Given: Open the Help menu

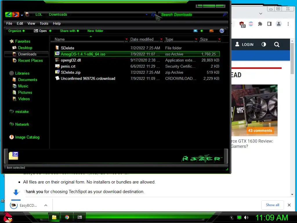Looking at the screenshot, I should pyautogui.click(x=57, y=23).
